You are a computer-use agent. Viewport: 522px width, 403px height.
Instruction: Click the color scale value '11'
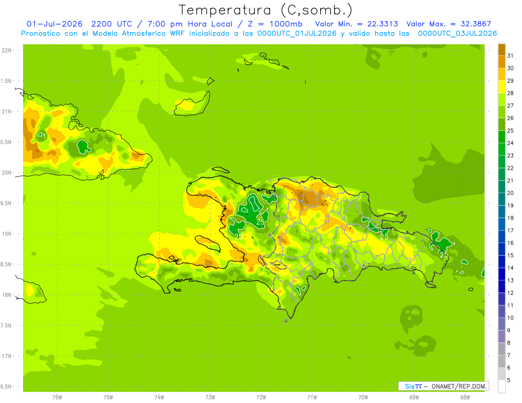coord(511,305)
